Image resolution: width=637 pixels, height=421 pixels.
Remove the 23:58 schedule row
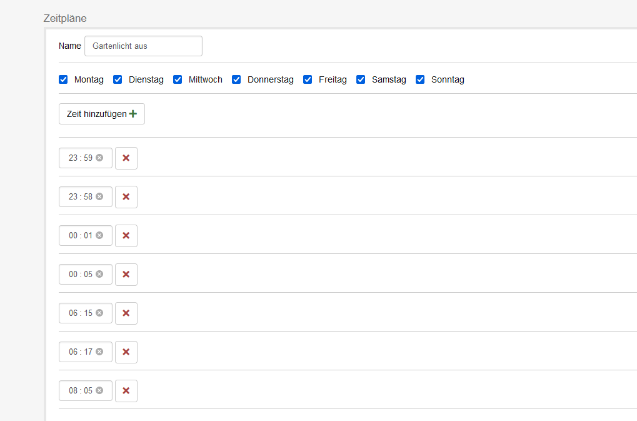click(126, 197)
